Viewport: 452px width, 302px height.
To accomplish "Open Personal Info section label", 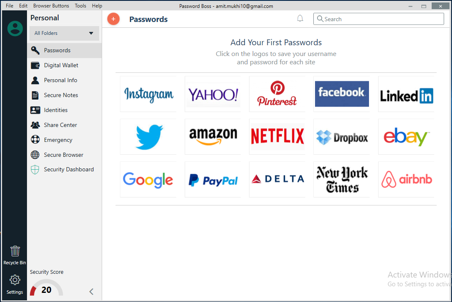I will pos(61,80).
